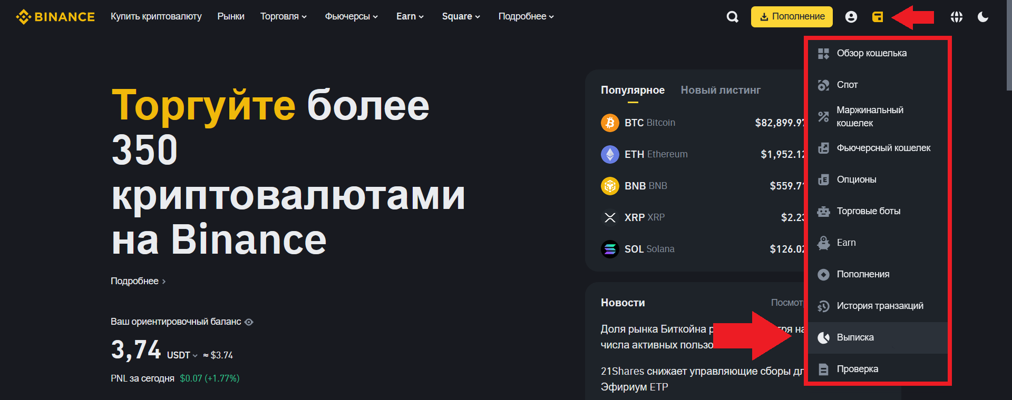This screenshot has width=1012, height=400.
Task: Go to Рынки page
Action: click(x=231, y=16)
